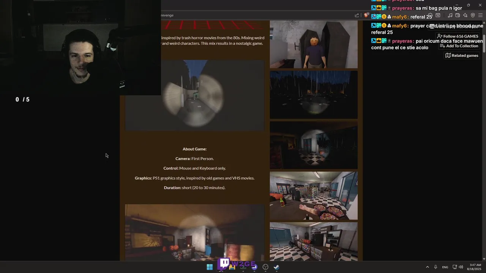Open the store interior with pizza screenshot

pyautogui.click(x=314, y=196)
